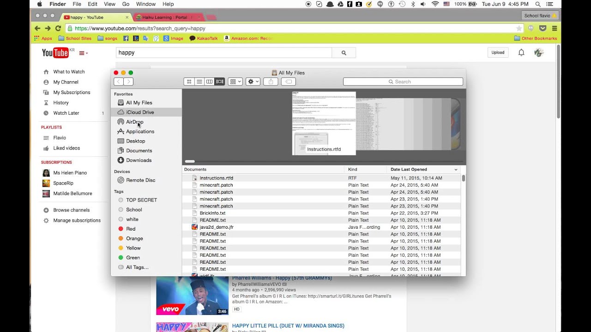Open the File menu
Image resolution: width=591 pixels, height=332 pixels.
(77, 4)
